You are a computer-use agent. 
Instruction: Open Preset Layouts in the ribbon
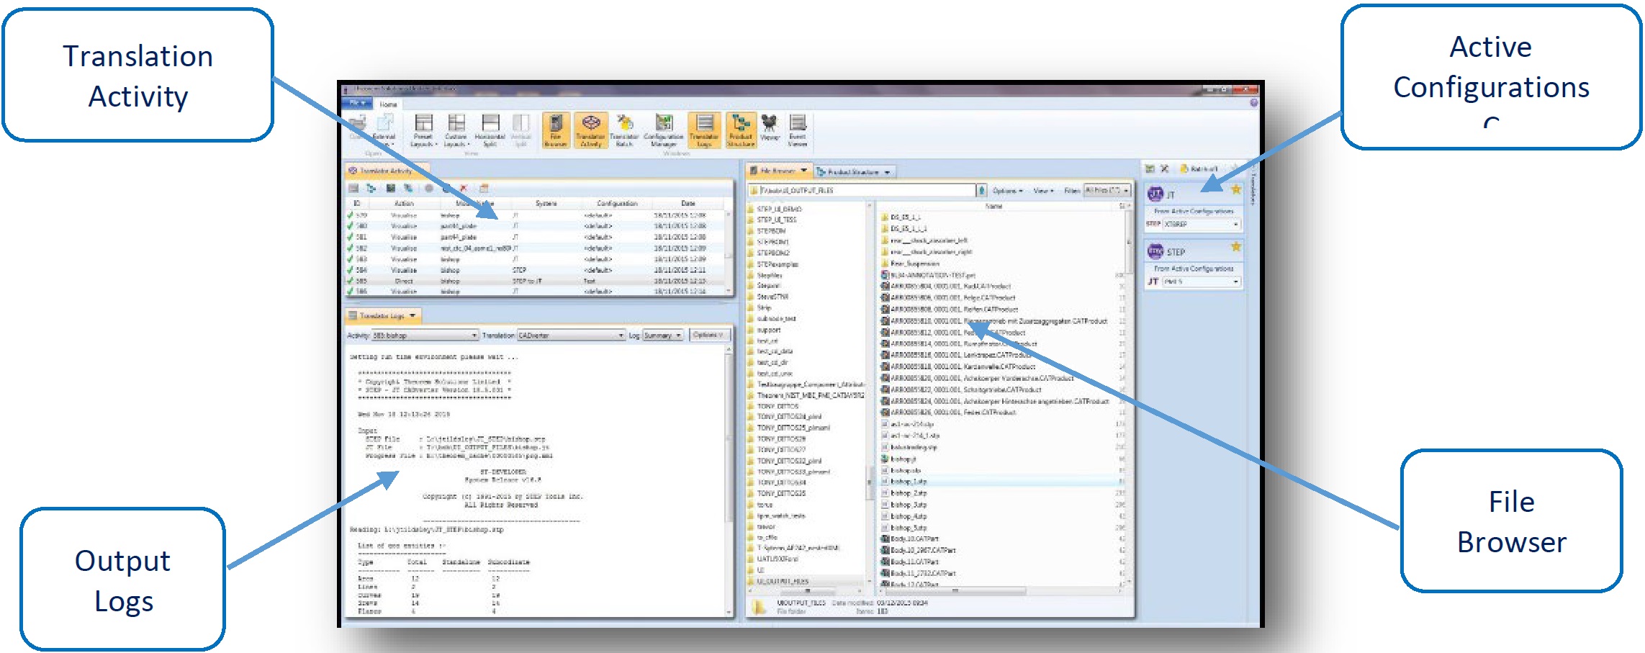pos(423,131)
